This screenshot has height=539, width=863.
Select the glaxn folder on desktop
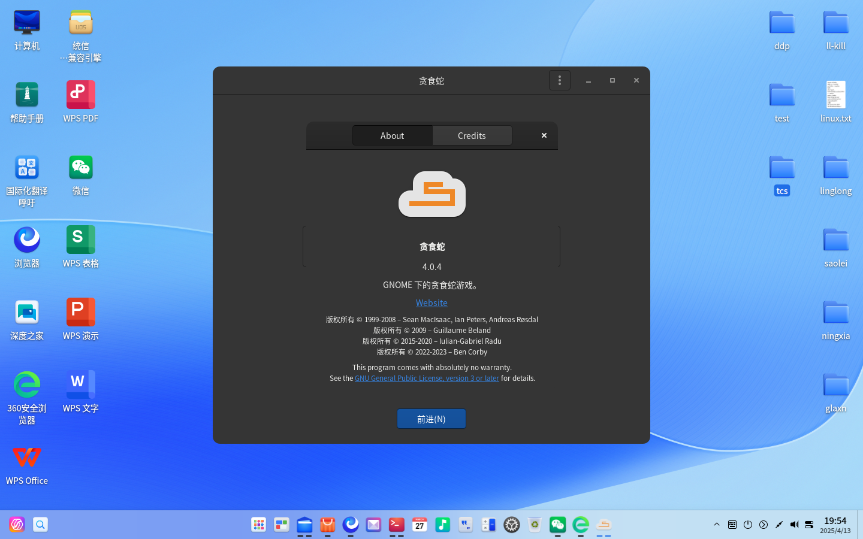pos(836,392)
